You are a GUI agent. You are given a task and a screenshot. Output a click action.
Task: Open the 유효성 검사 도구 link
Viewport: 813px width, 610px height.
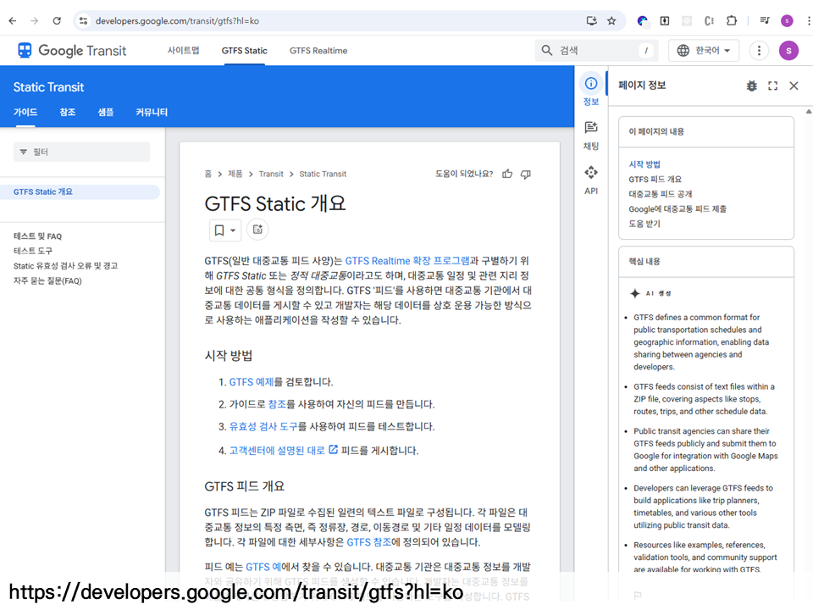(x=263, y=426)
